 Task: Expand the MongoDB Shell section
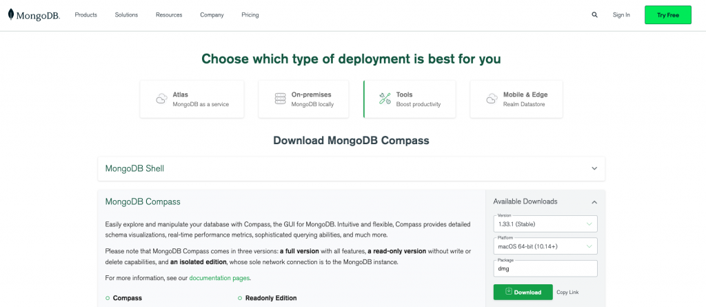351,168
